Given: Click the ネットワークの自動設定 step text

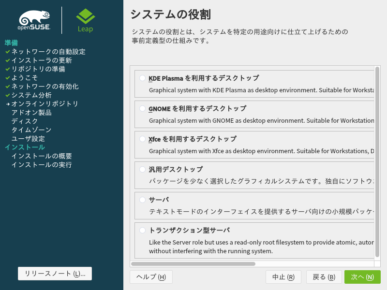Looking at the screenshot, I should [x=49, y=52].
